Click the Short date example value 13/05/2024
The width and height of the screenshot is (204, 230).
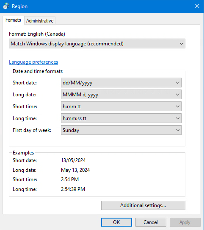click(73, 160)
